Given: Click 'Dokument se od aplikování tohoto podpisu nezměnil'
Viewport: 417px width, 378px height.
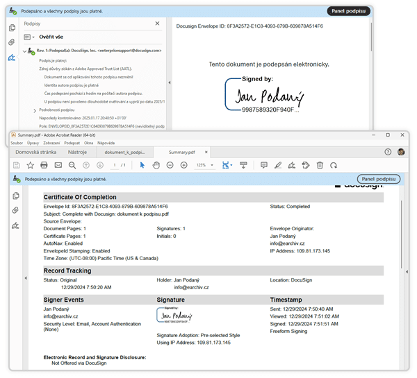Looking at the screenshot, I should [x=88, y=77].
